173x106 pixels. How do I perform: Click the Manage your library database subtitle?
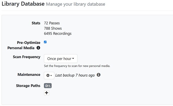(76, 4)
